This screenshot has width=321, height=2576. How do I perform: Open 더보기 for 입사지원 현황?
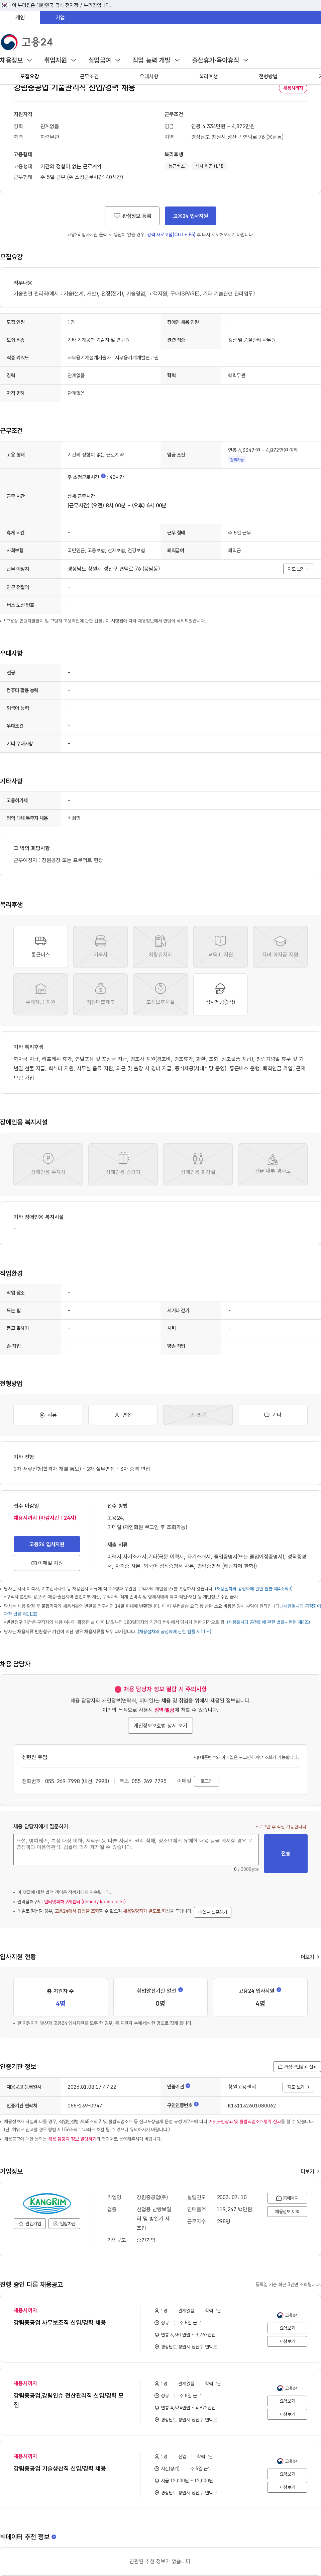pyautogui.click(x=310, y=1957)
